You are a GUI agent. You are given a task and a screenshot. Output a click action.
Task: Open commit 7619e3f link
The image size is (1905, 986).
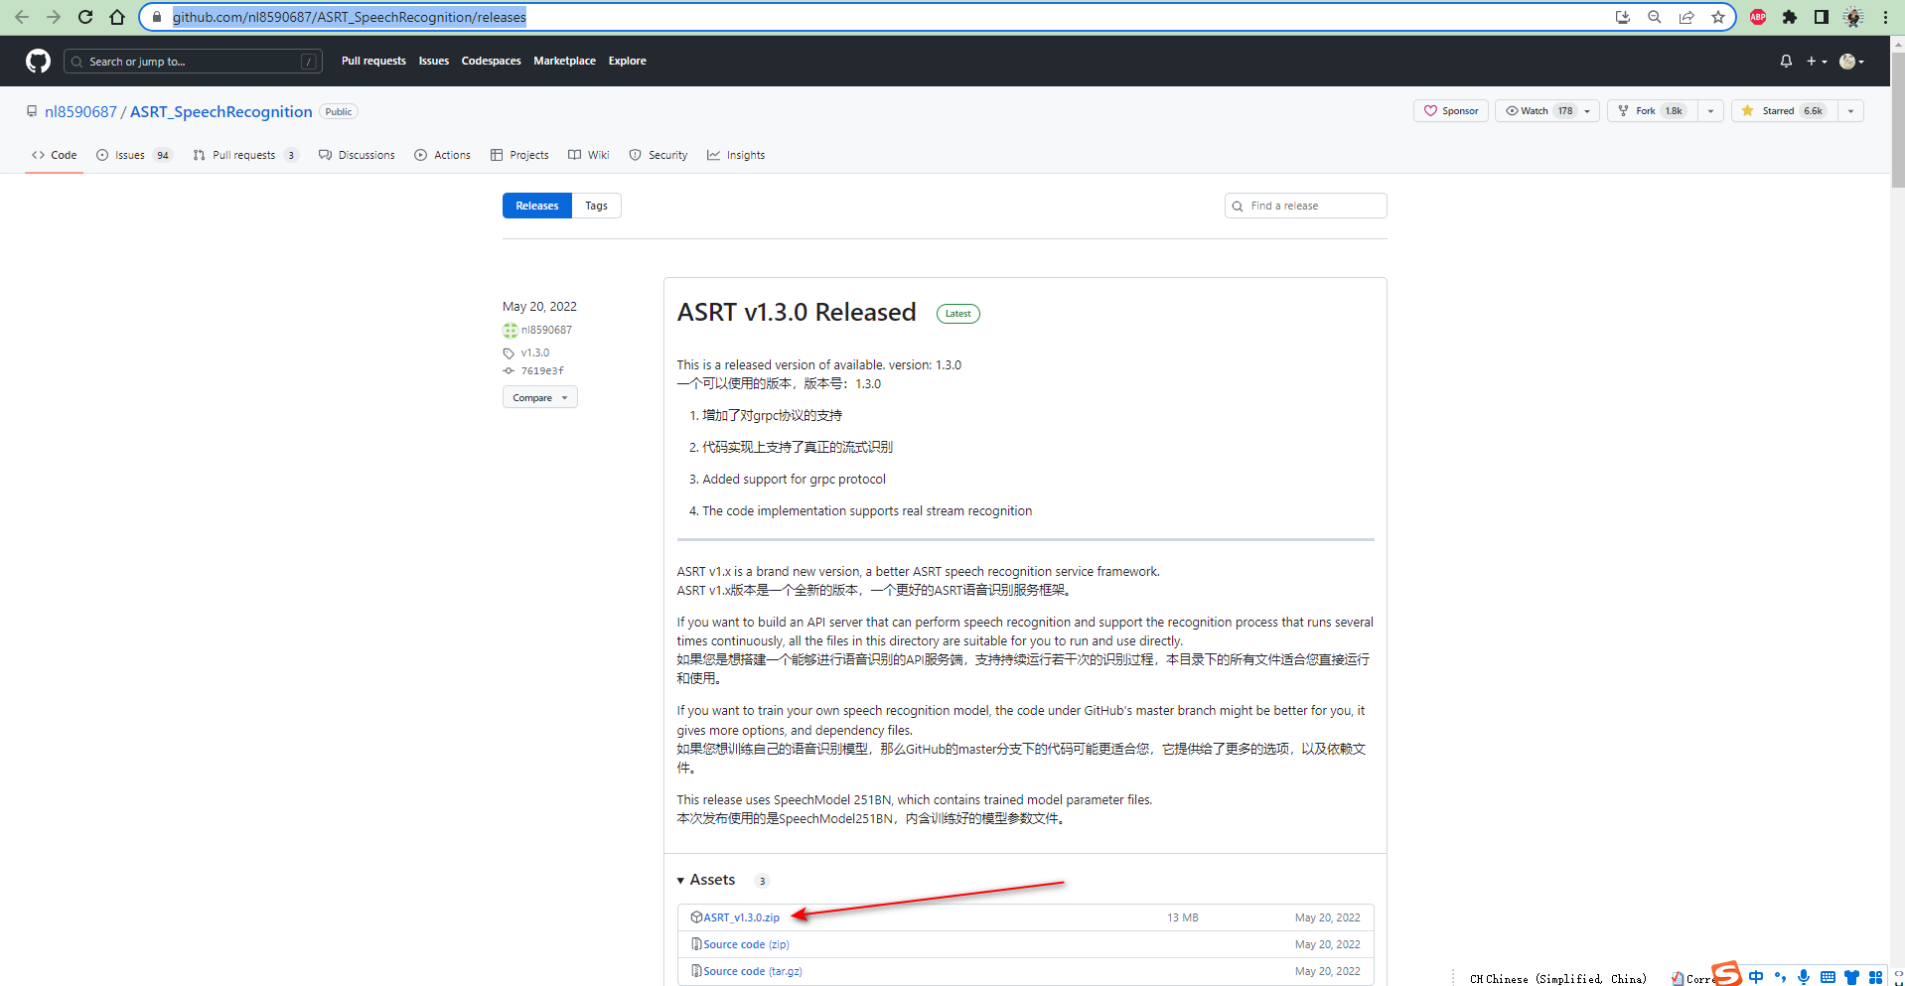(542, 371)
